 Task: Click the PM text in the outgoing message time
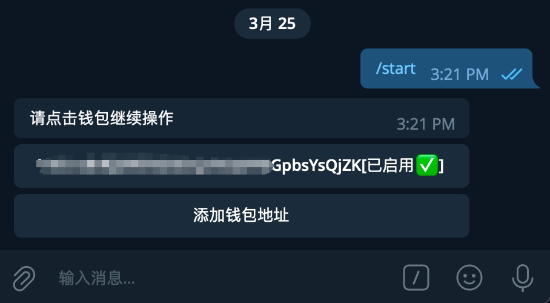pos(477,74)
